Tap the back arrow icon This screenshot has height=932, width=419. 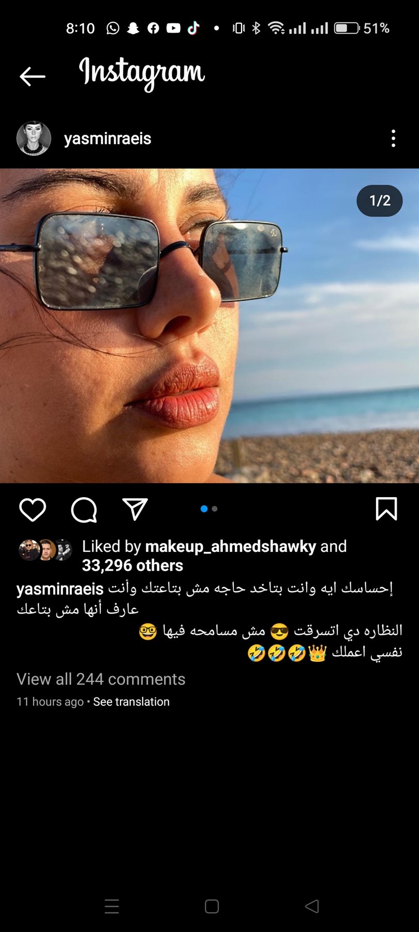coord(33,77)
